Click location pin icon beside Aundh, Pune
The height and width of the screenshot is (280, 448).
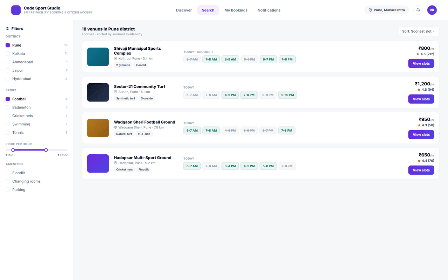point(115,92)
